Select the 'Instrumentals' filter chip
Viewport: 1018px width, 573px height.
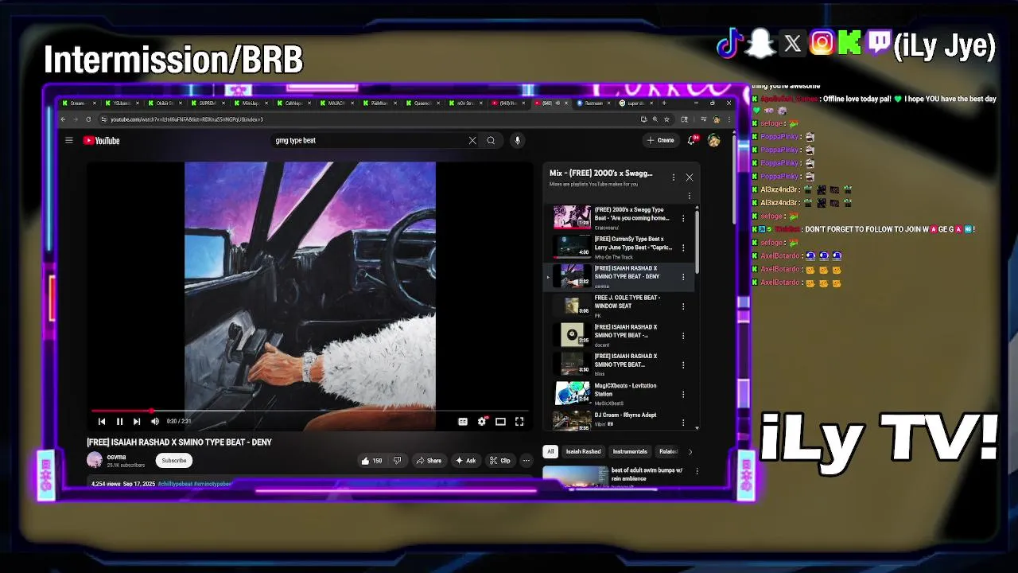pos(630,451)
